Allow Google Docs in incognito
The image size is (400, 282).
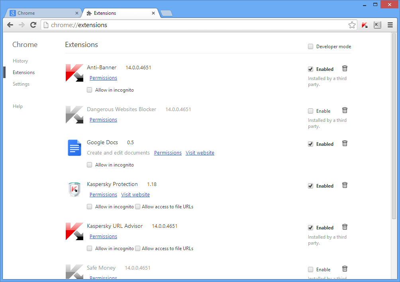tap(89, 165)
